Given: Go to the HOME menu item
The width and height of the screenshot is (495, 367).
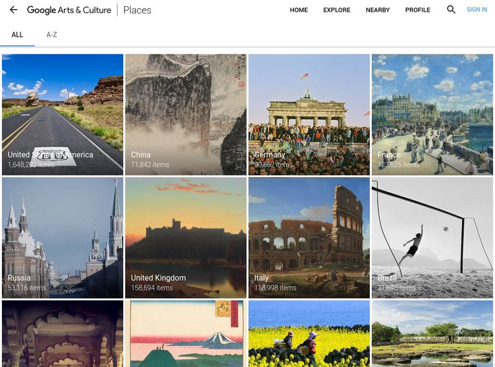Looking at the screenshot, I should tap(299, 10).
